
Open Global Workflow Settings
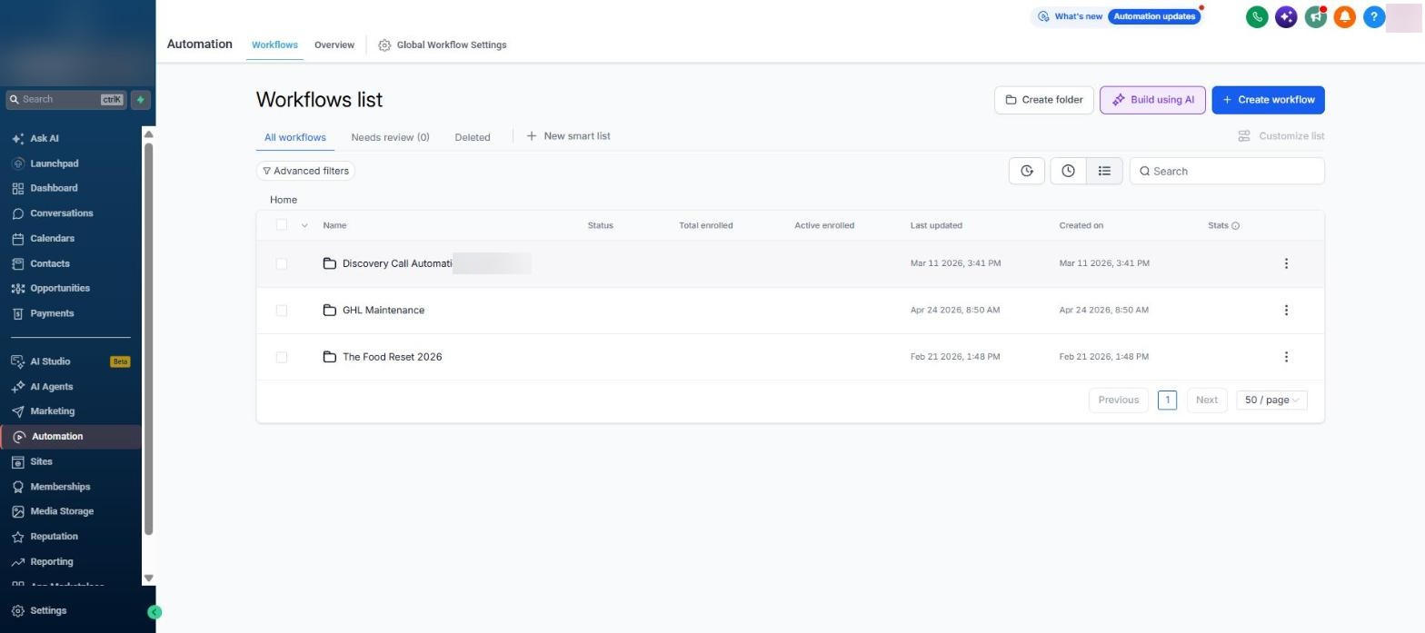click(x=443, y=45)
